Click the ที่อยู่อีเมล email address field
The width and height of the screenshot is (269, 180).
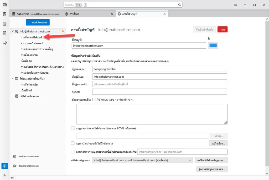pos(159,77)
